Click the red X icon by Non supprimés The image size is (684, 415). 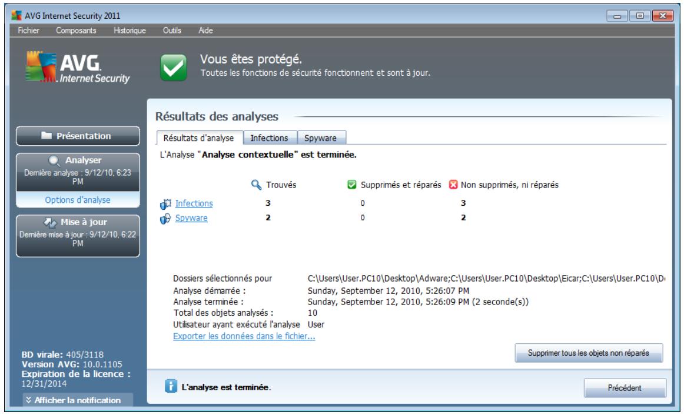[x=453, y=185]
